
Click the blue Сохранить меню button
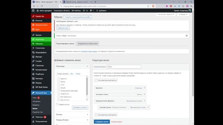pyautogui.click(x=102, y=122)
